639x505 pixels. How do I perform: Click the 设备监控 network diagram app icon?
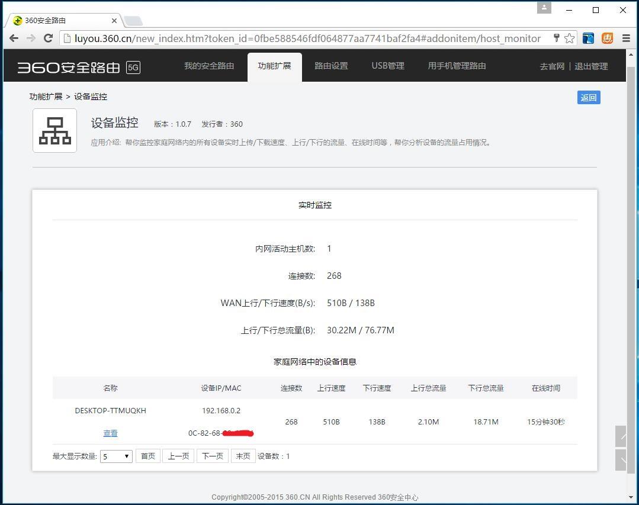(54, 130)
